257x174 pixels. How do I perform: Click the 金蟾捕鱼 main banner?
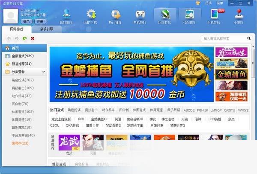pyautogui.click(x=131, y=74)
